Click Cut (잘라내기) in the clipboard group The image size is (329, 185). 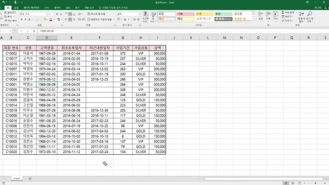coord(10,12)
